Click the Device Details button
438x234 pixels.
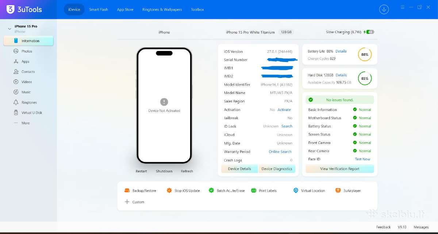(x=239, y=169)
